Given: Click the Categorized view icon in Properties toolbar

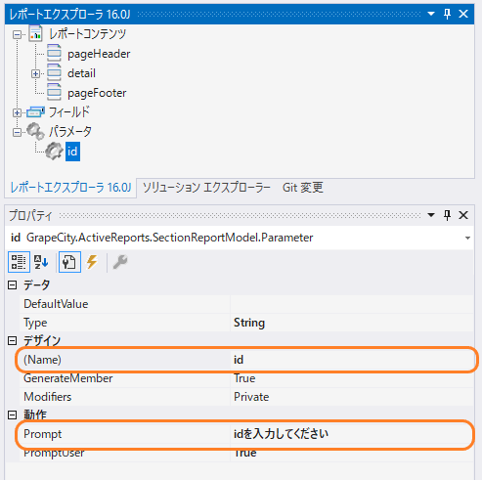Looking at the screenshot, I should click(x=19, y=262).
